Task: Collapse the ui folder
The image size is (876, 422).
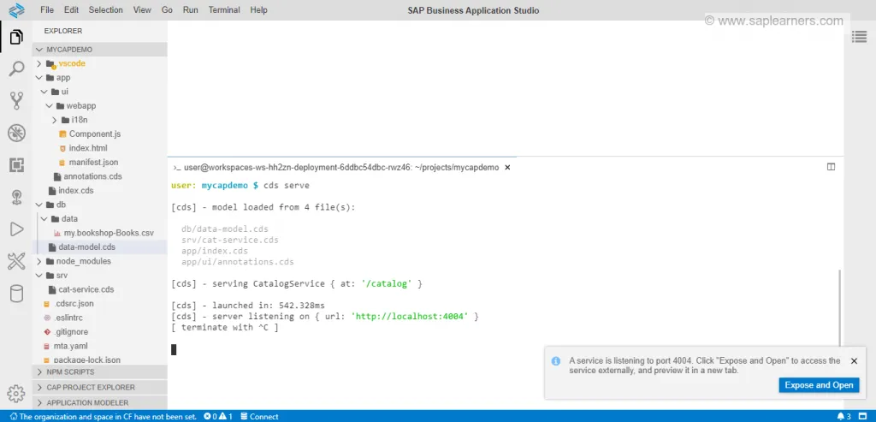Action: pyautogui.click(x=99, y=92)
